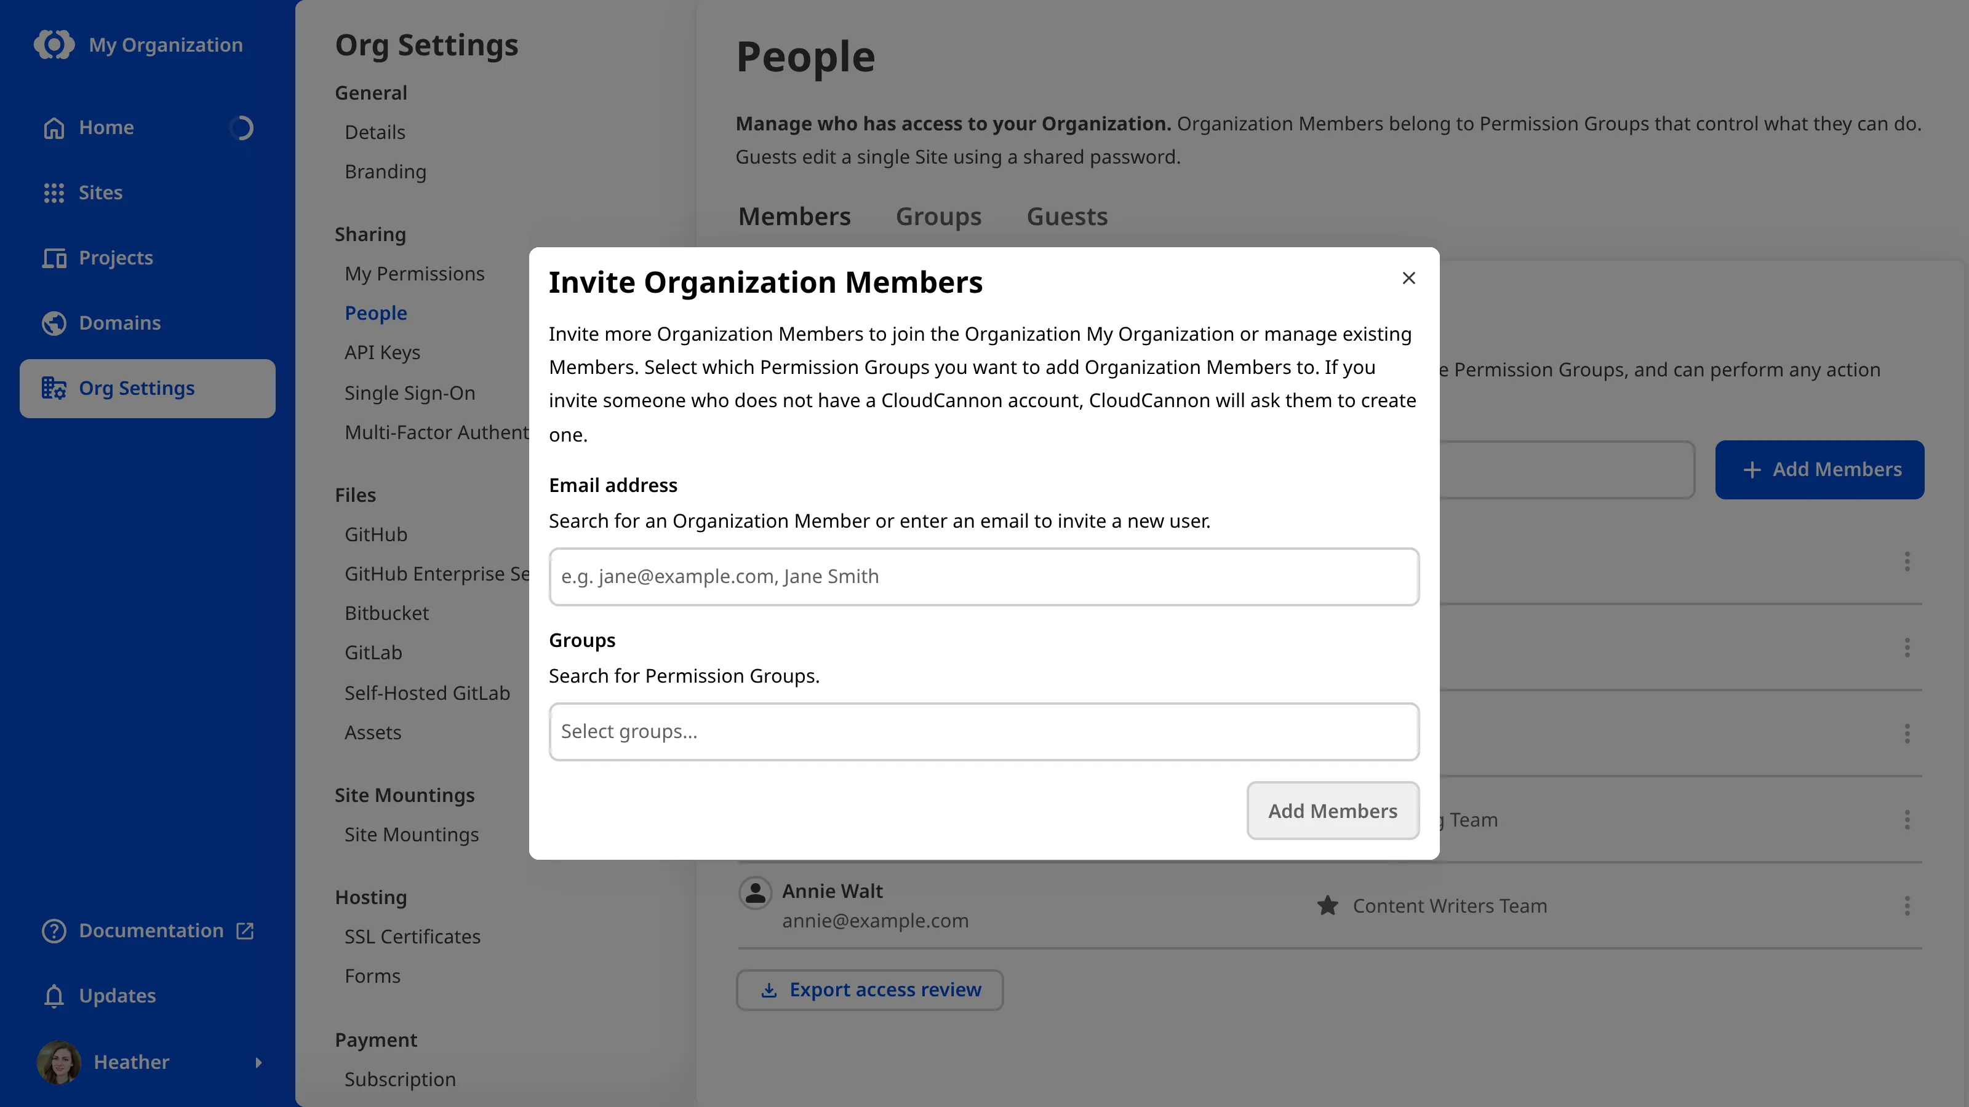Open the options menu for Annie Walt
This screenshot has height=1107, width=1969.
pos(1907,906)
